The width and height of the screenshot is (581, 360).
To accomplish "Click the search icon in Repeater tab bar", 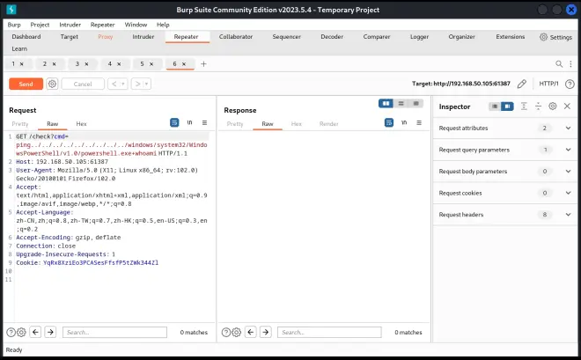I will click(x=558, y=64).
